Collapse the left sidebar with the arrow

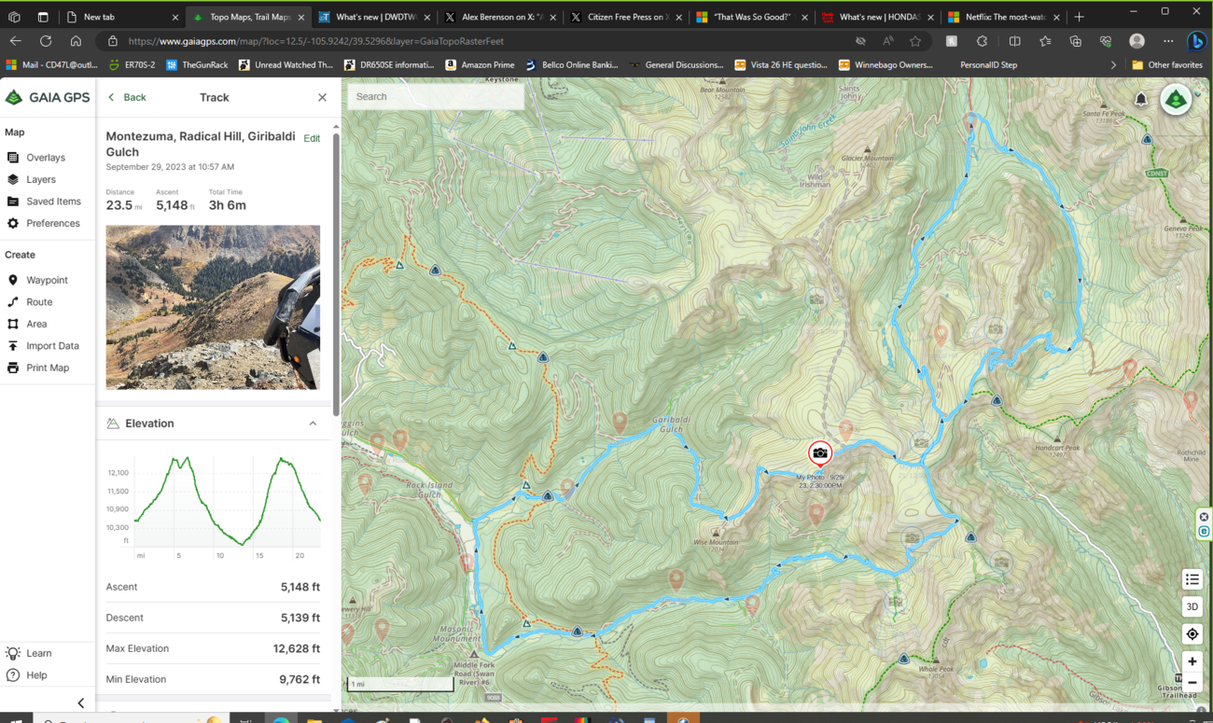click(81, 703)
